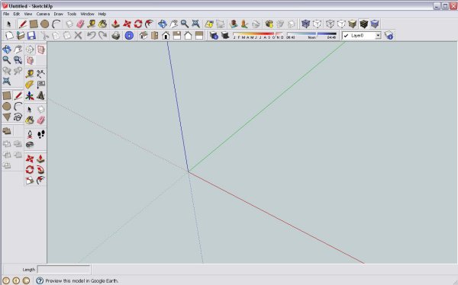Select the Line pencil tool in top toolbar
Image resolution: width=458 pixels, height=285 pixels.
(x=22, y=24)
